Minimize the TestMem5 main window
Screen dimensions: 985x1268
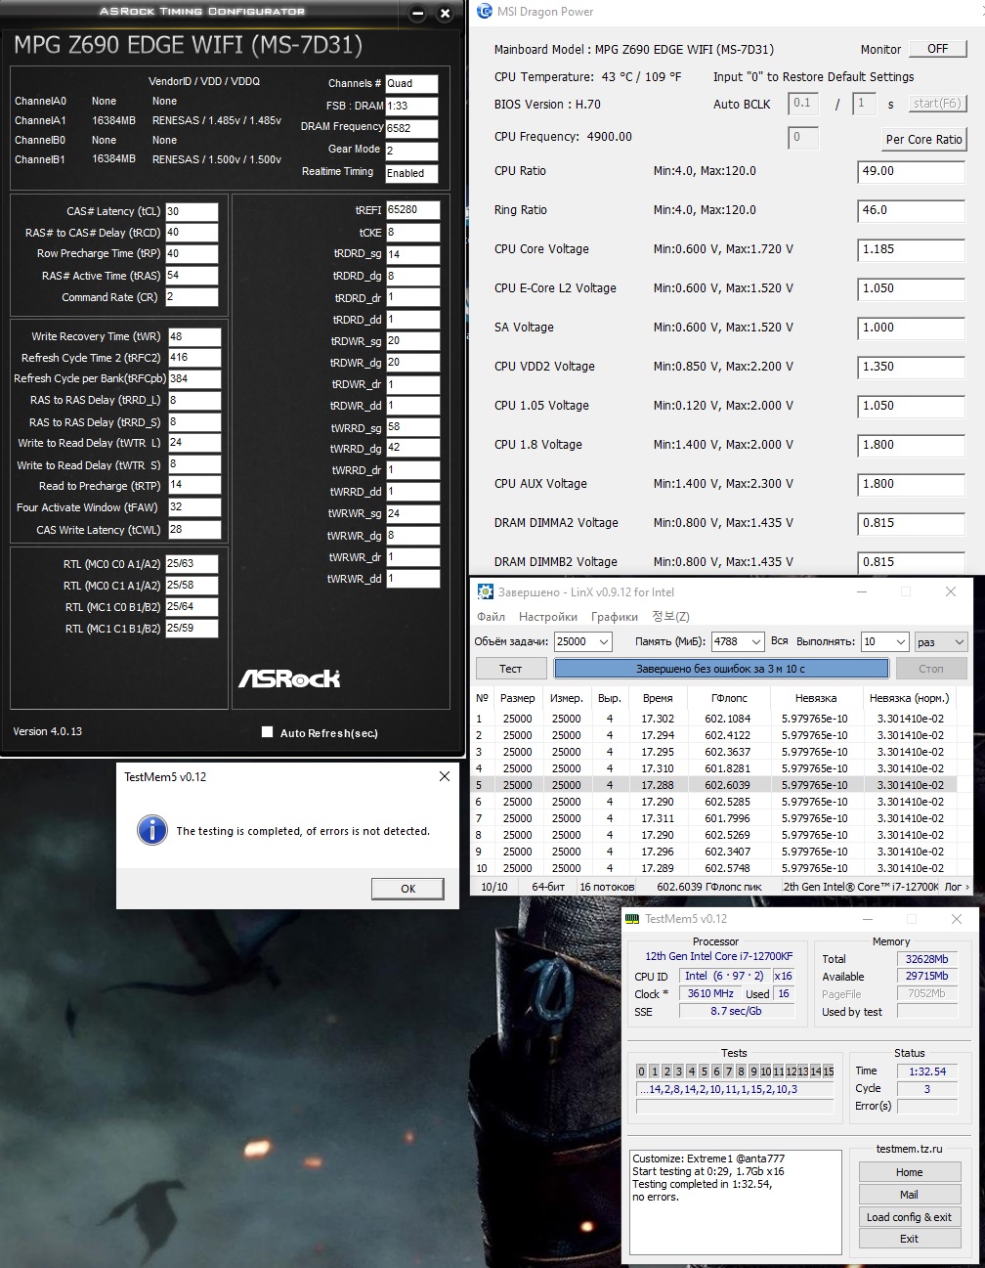[867, 919]
